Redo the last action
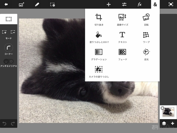 coord(13,124)
